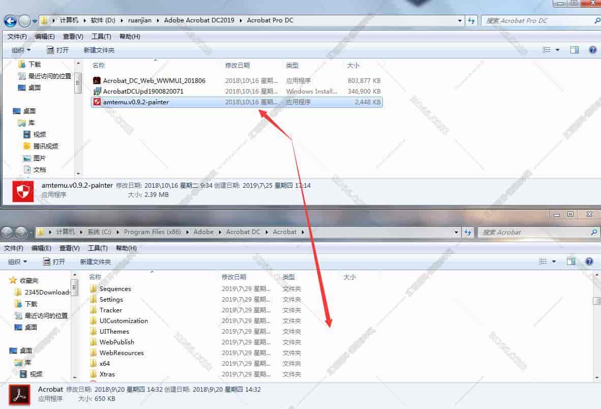601x409 pixels.
Task: Open the 编辑(E) menu in the top window
Action: 45,37
